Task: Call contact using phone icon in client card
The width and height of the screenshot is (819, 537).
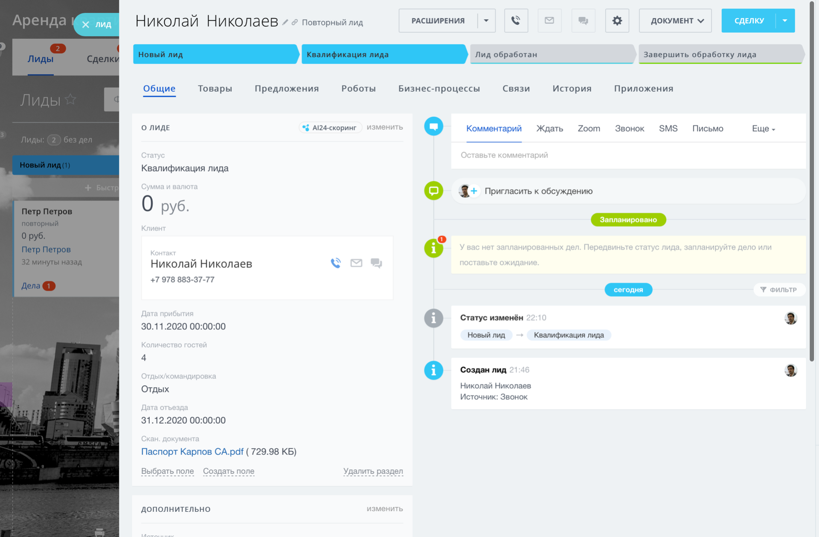Action: (336, 263)
